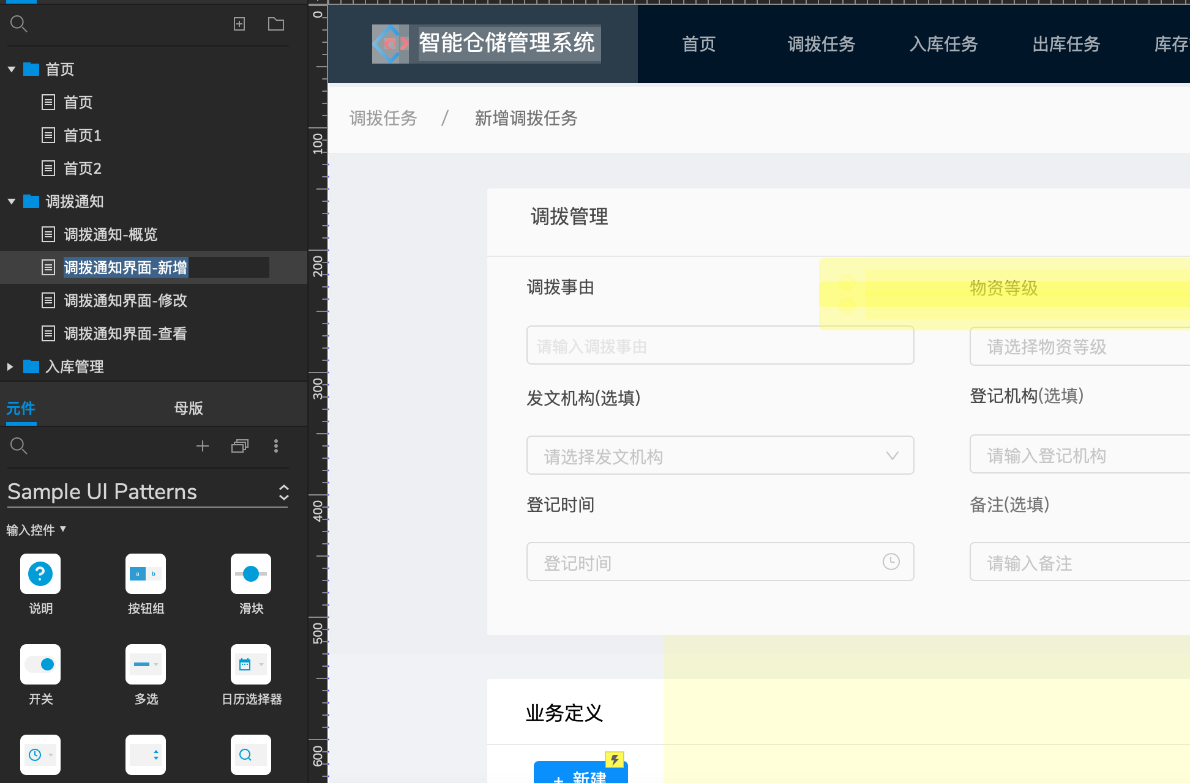Click the 物资等级 label
1190x783 pixels.
coord(1004,288)
